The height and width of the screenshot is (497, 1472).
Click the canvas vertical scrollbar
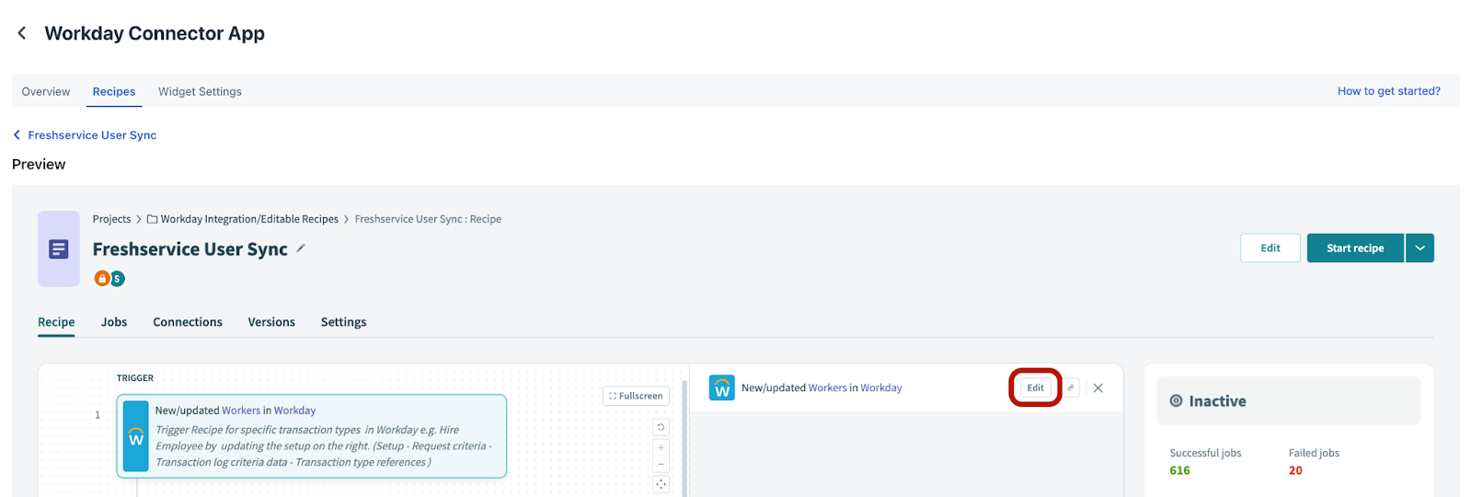684,437
